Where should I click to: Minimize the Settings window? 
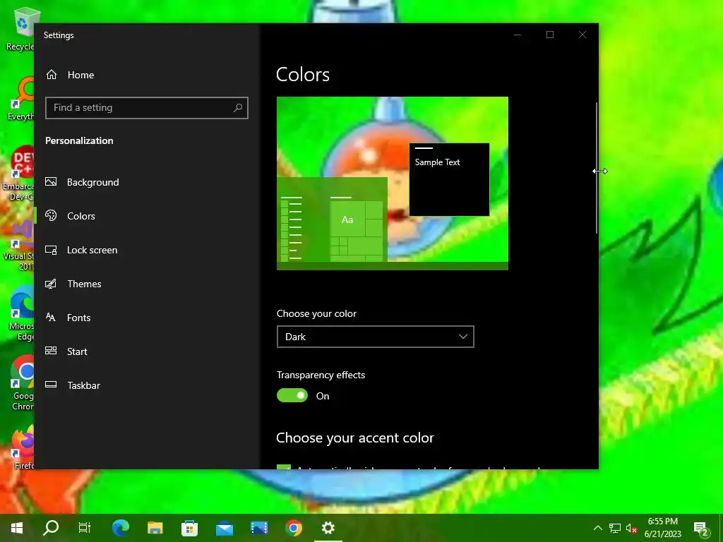click(x=518, y=35)
